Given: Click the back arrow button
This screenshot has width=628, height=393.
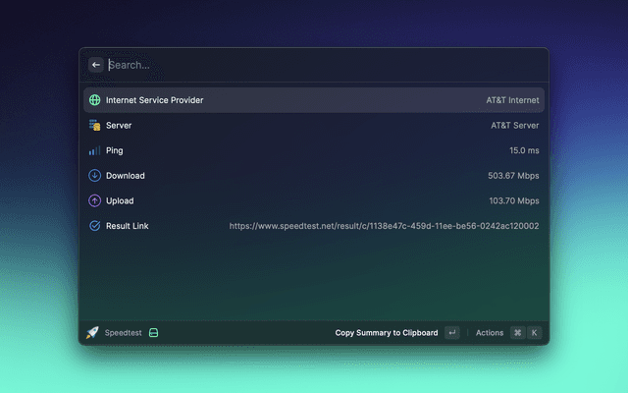Looking at the screenshot, I should point(96,65).
